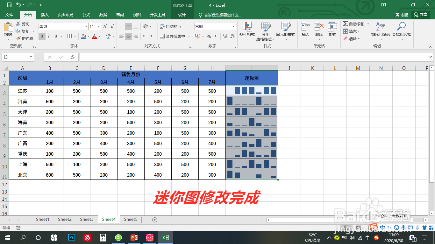Screen dimensions: 435x244
Task: Open the font name dropdown (等线)
Action: [86, 27]
